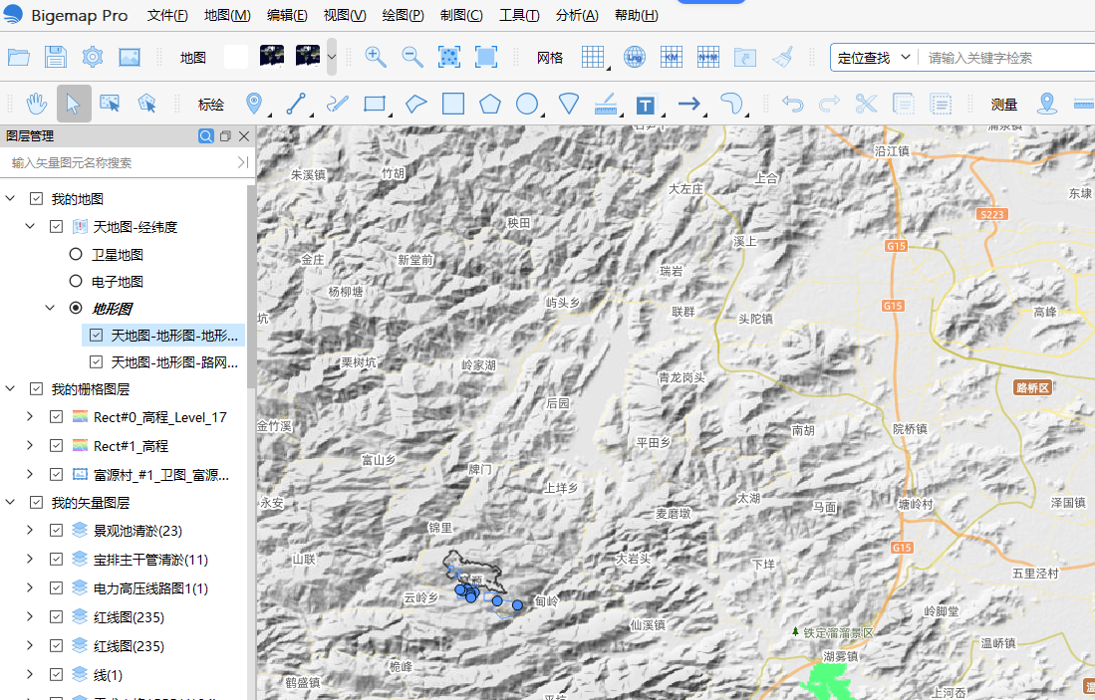Select the pentagon polygon tool

point(490,104)
